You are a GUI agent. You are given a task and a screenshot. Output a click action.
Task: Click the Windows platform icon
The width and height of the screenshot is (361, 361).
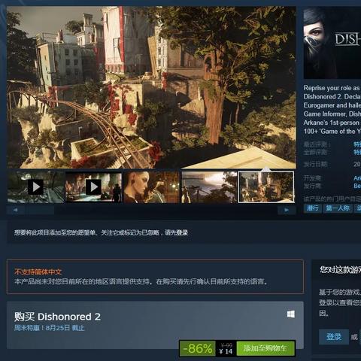291,314
